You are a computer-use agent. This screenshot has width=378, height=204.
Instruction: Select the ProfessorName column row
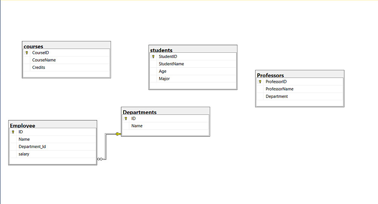coord(280,89)
